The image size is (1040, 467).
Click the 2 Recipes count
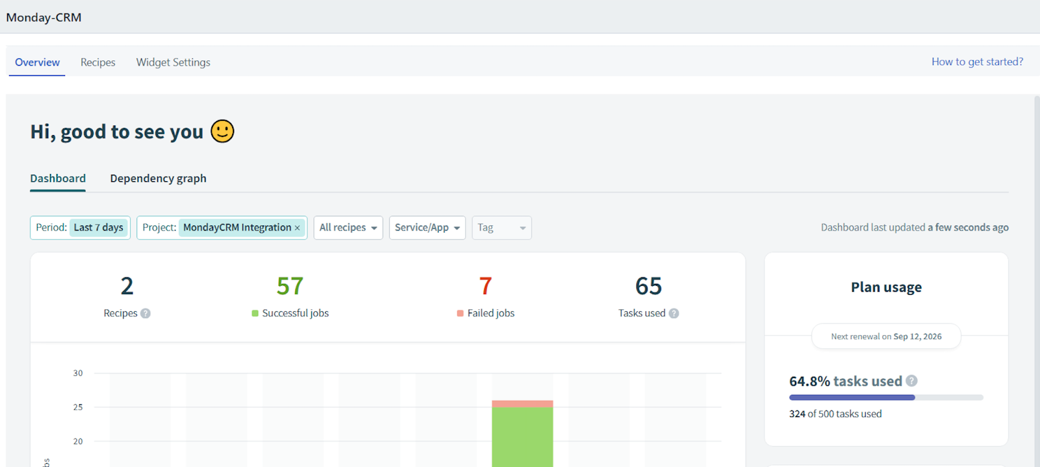click(x=127, y=286)
